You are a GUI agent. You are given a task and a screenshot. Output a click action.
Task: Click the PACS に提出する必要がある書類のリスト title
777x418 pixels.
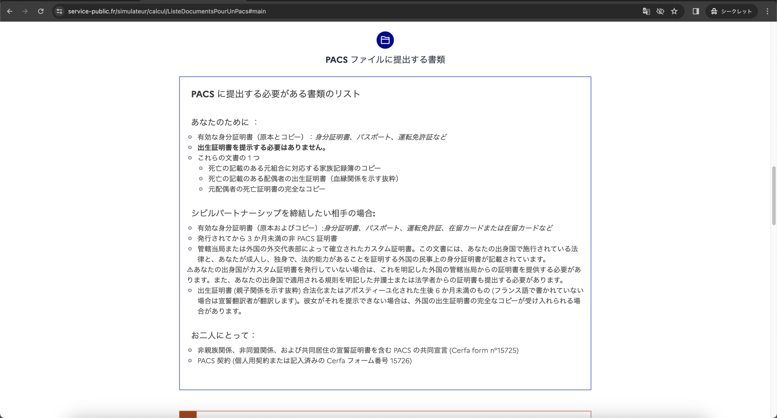click(276, 94)
